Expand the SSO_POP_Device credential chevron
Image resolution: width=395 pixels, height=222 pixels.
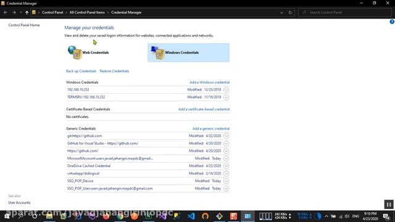coord(227,181)
